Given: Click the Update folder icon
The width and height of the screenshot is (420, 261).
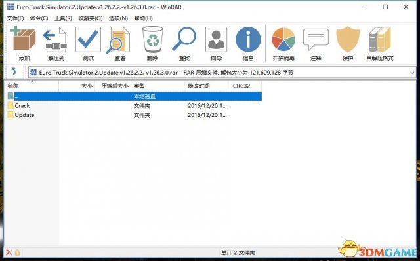Looking at the screenshot, I should pyautogui.click(x=10, y=115).
